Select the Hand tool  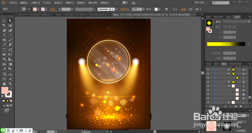(x=4, y=84)
